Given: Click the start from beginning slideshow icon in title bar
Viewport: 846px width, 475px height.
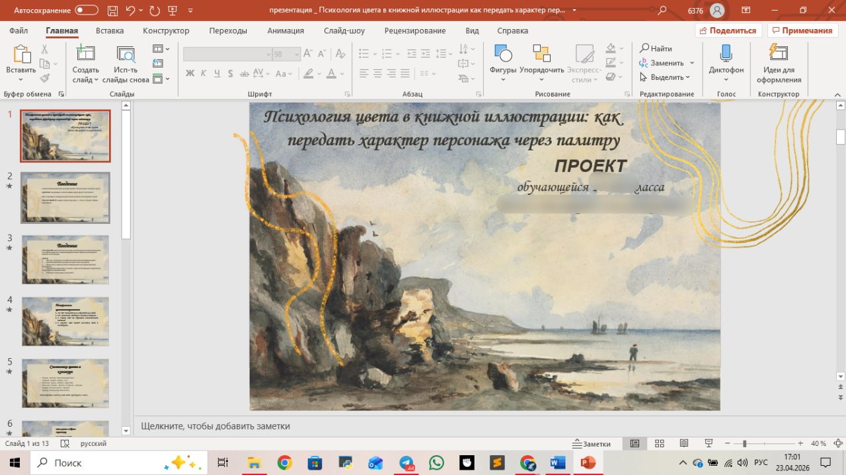Looking at the screenshot, I should [173, 10].
